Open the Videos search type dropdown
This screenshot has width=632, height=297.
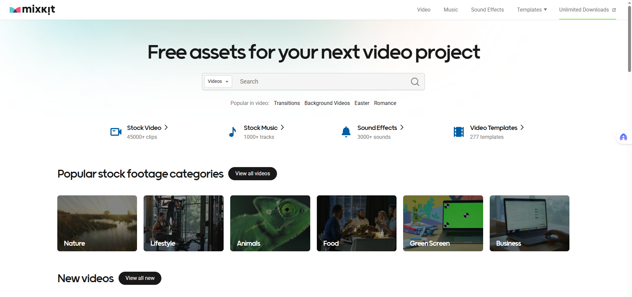[x=218, y=82]
